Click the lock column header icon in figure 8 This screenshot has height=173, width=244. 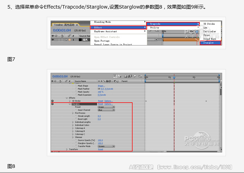tap(60, 81)
